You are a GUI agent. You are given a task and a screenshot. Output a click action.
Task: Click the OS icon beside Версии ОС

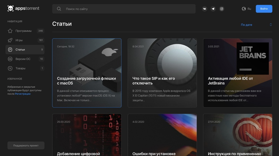coord(10,59)
